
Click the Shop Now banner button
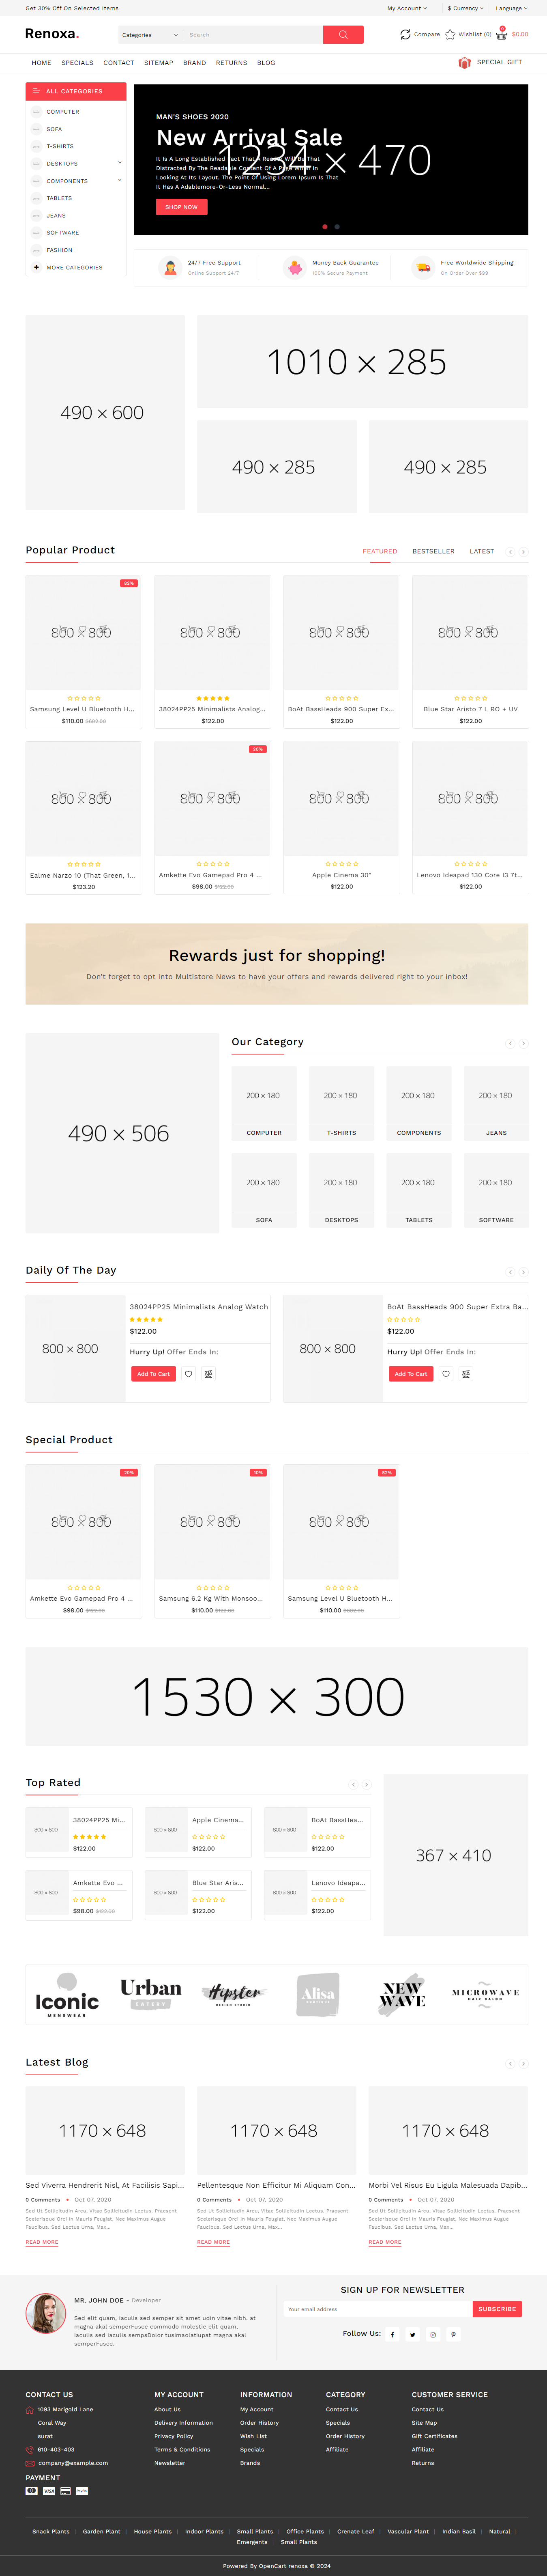[181, 207]
